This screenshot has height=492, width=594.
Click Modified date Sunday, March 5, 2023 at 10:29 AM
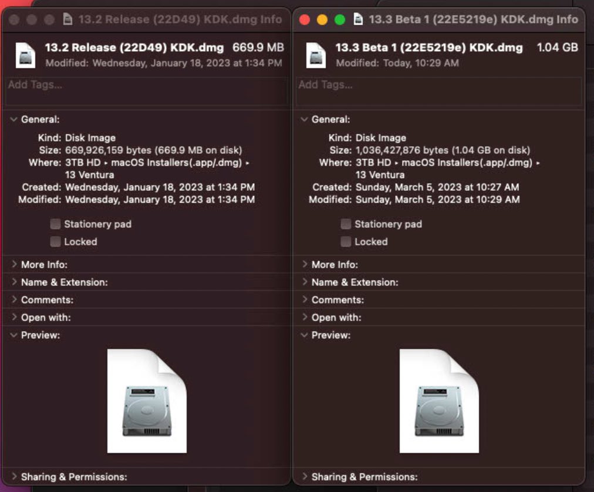[x=437, y=200]
